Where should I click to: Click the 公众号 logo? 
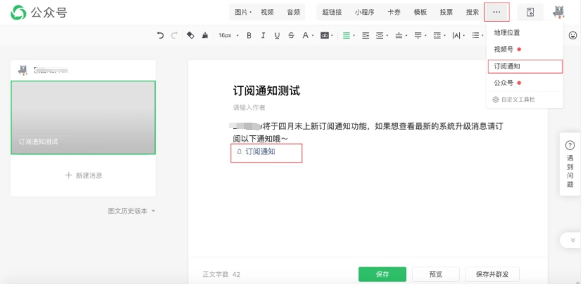39,13
